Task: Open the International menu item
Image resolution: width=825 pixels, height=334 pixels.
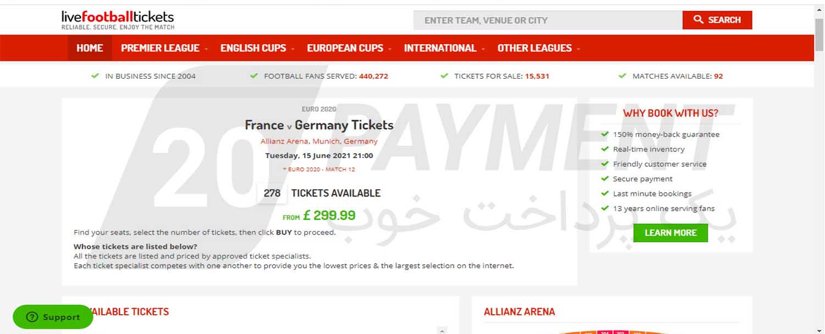Action: [444, 48]
